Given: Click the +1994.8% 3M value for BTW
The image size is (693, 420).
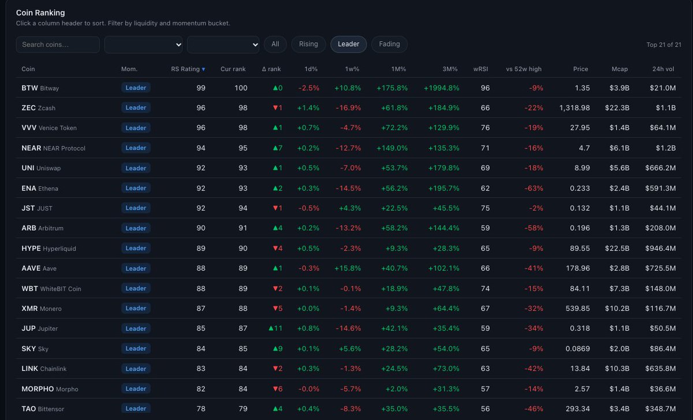Looking at the screenshot, I should click(441, 88).
